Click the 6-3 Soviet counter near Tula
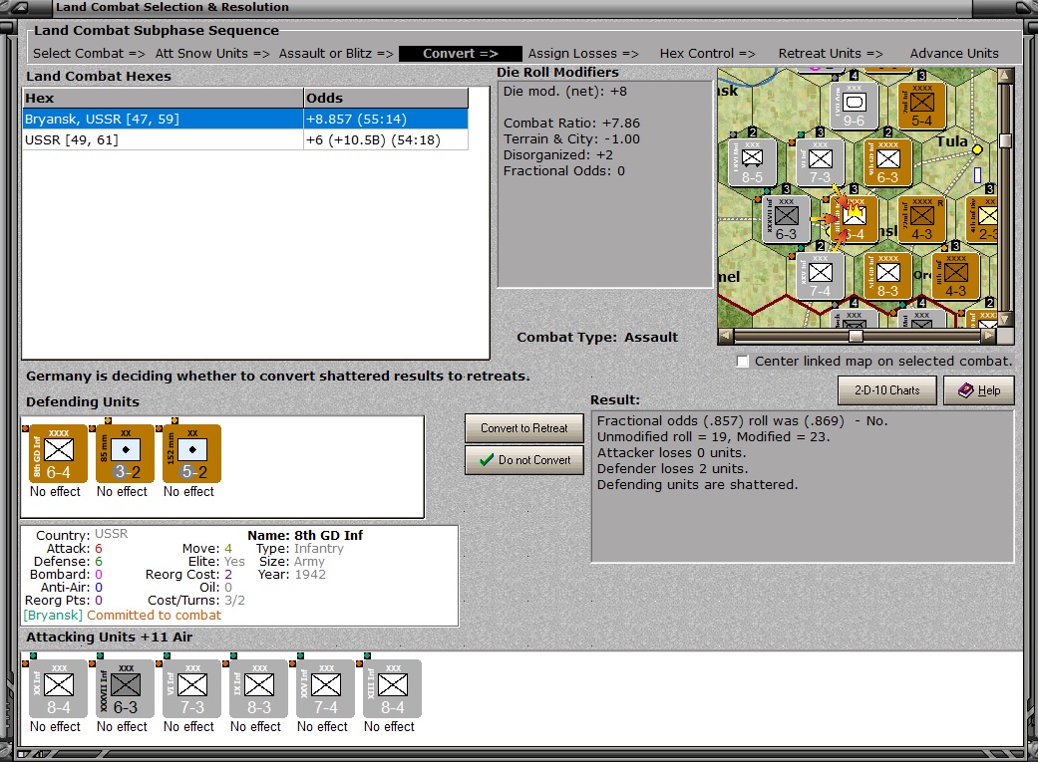 887,162
